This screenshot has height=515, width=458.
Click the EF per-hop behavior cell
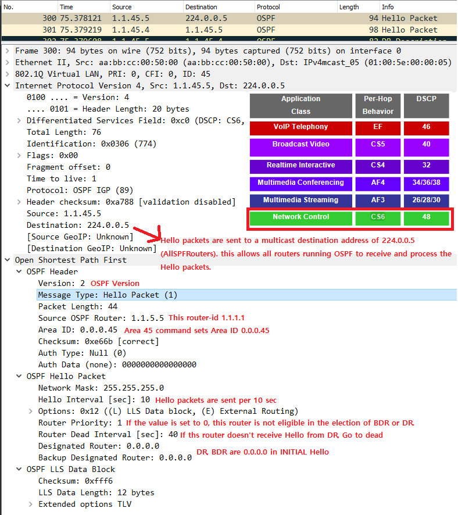(378, 128)
